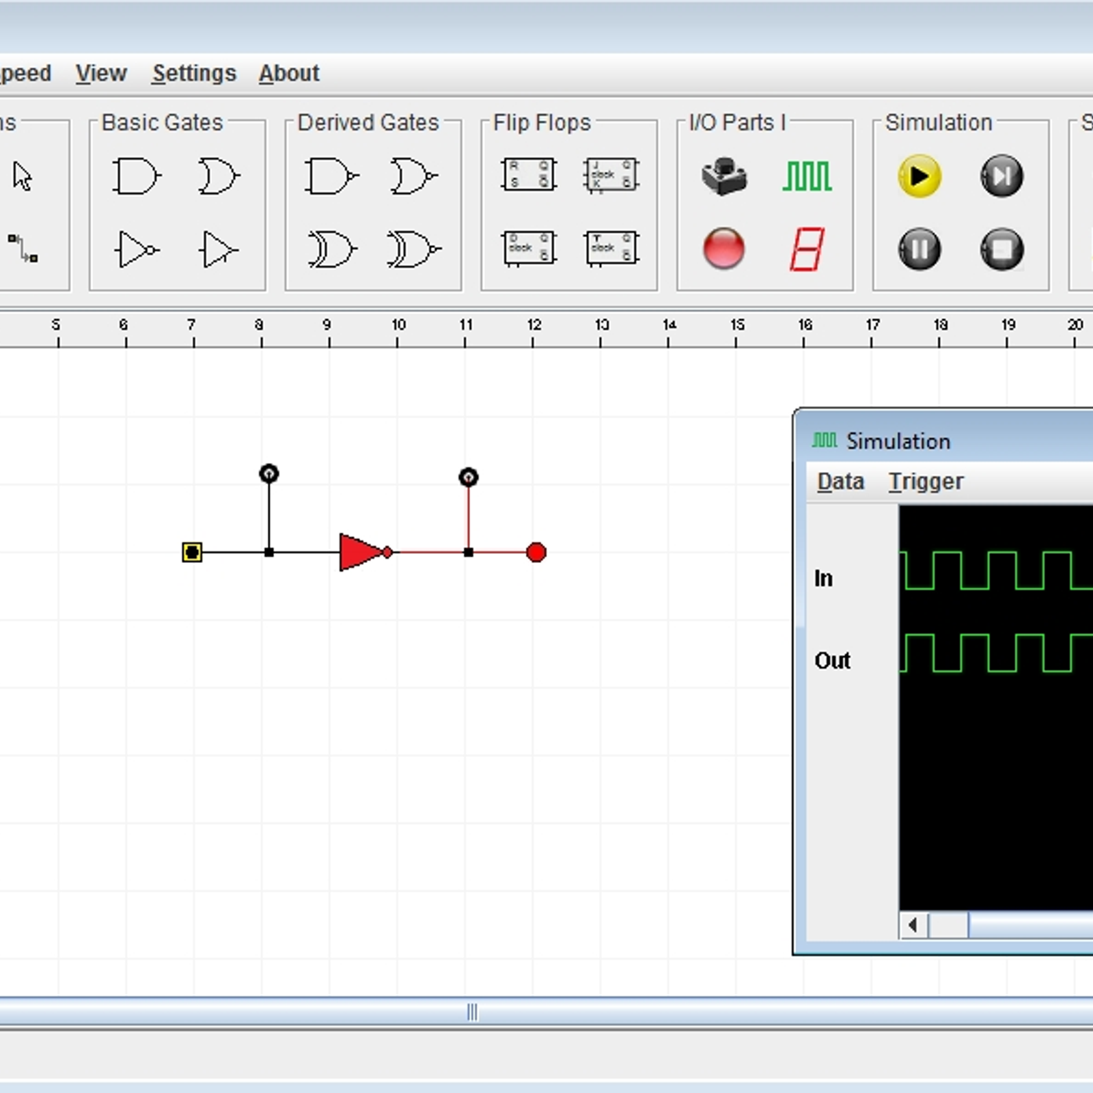The width and height of the screenshot is (1093, 1093).
Task: Select the OR gate in Basic Gates
Action: tap(219, 176)
